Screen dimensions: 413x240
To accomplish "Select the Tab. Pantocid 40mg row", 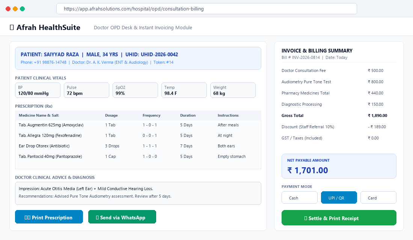I will tap(138, 157).
